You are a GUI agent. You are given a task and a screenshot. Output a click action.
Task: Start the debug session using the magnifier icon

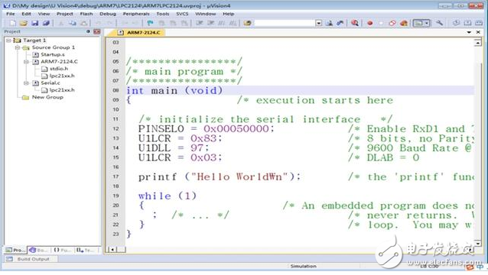click(x=354, y=23)
